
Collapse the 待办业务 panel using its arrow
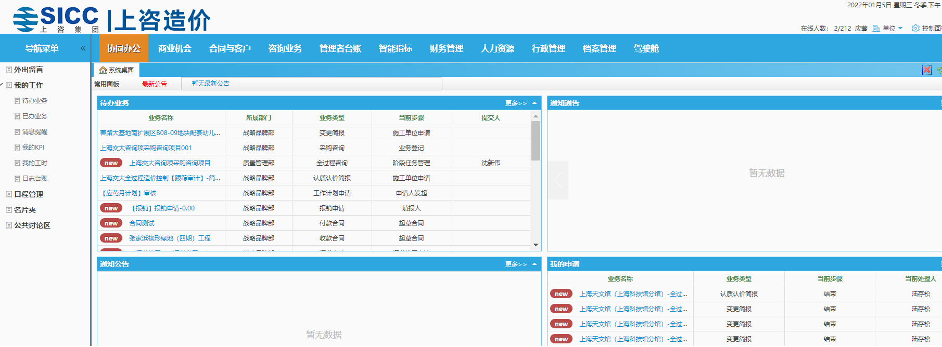click(534, 103)
